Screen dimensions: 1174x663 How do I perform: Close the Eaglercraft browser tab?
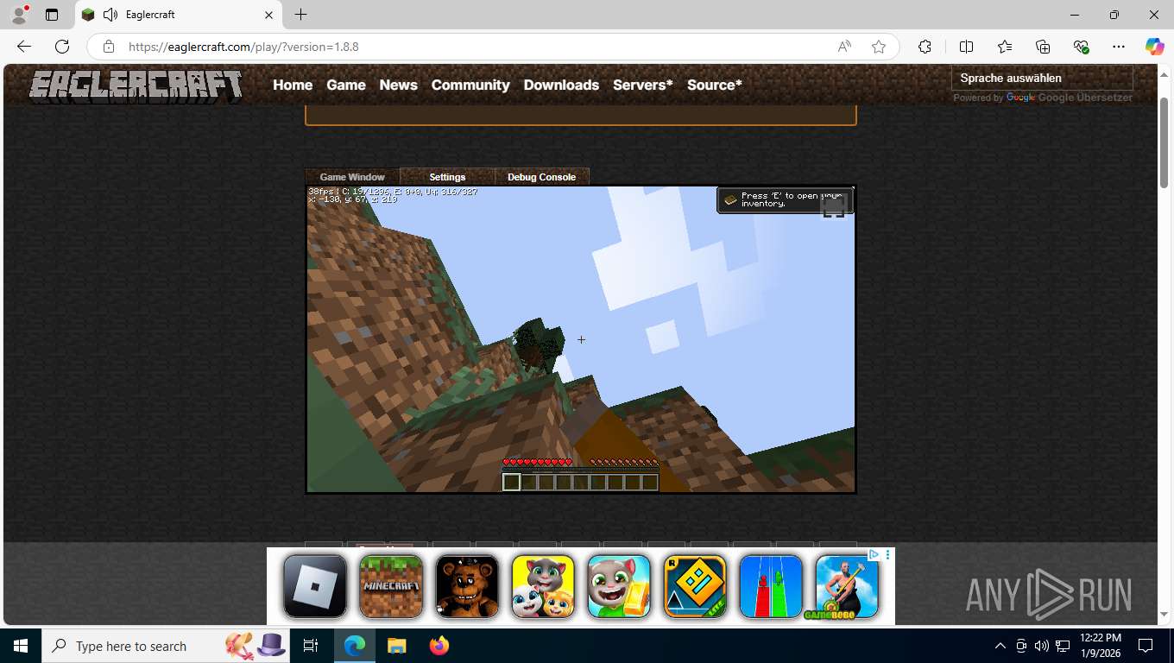[x=268, y=15]
